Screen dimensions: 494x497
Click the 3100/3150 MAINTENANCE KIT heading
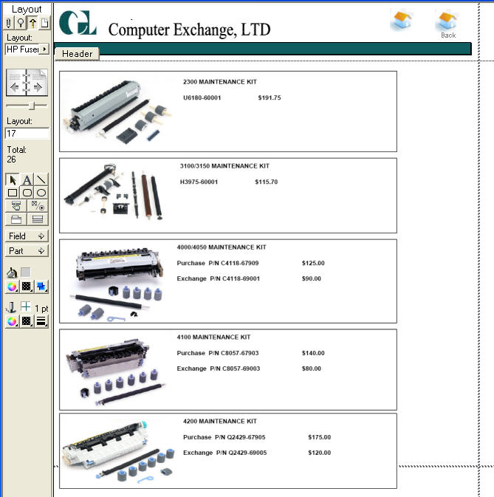click(x=224, y=166)
